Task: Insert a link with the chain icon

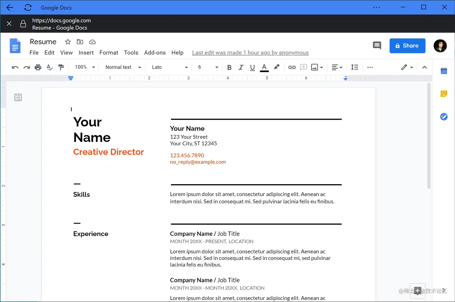Action: coord(292,67)
